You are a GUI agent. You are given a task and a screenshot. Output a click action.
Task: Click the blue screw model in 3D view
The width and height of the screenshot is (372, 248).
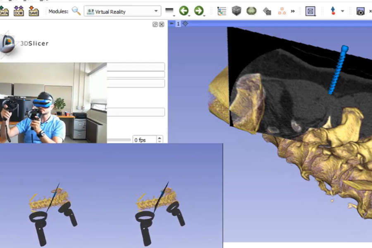coord(338,70)
